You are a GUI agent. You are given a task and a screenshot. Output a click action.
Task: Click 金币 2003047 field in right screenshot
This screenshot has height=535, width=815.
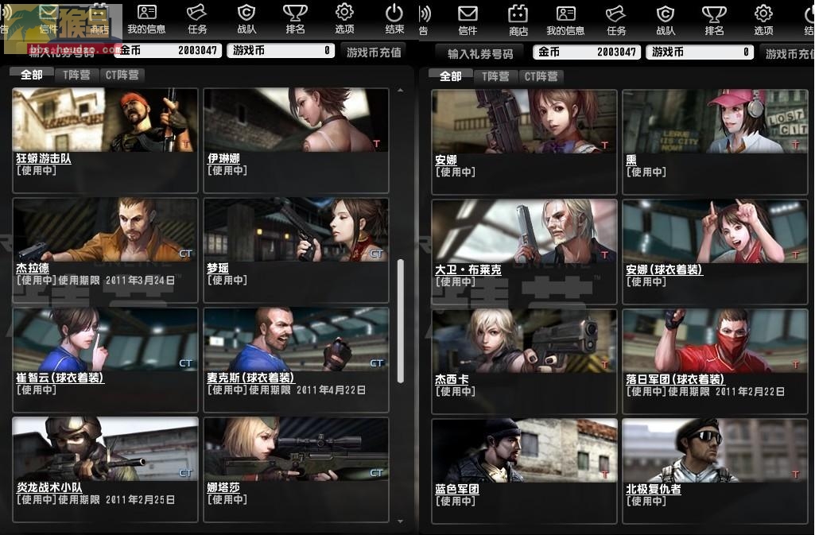588,52
